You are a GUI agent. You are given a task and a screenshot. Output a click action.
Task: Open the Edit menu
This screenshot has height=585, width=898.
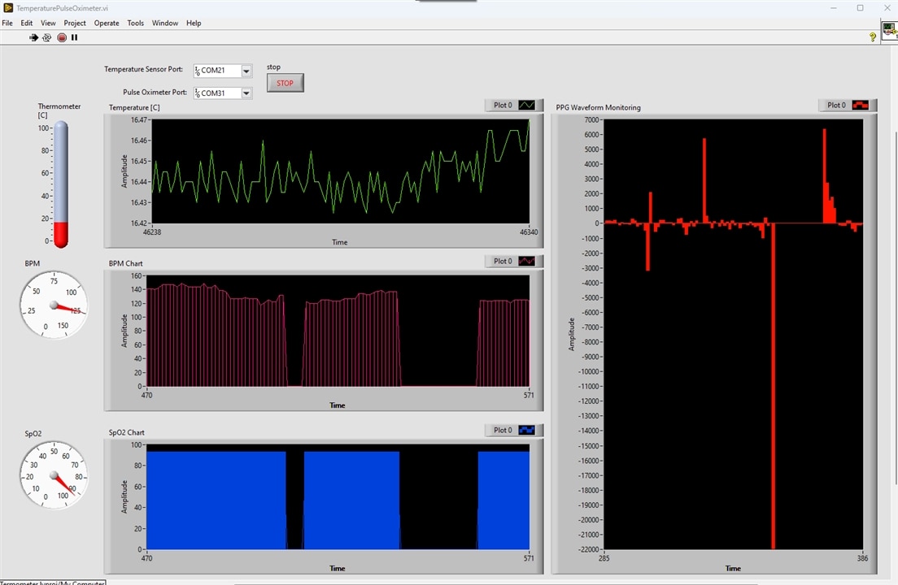[27, 23]
